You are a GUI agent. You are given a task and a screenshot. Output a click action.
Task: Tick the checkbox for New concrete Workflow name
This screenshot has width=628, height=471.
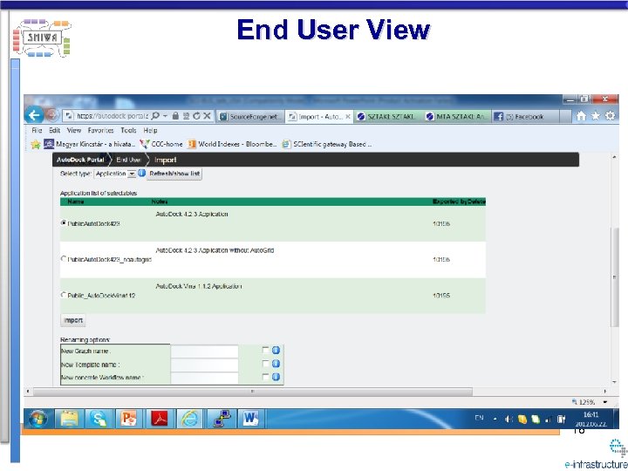coord(265,377)
